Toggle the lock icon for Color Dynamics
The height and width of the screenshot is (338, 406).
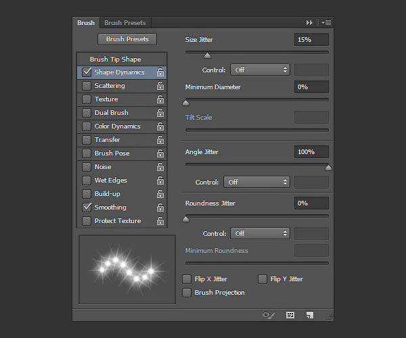pos(160,126)
